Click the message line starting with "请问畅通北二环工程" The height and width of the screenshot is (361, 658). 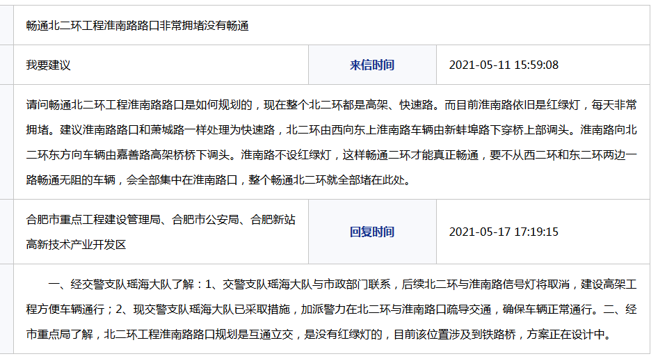pos(331,106)
